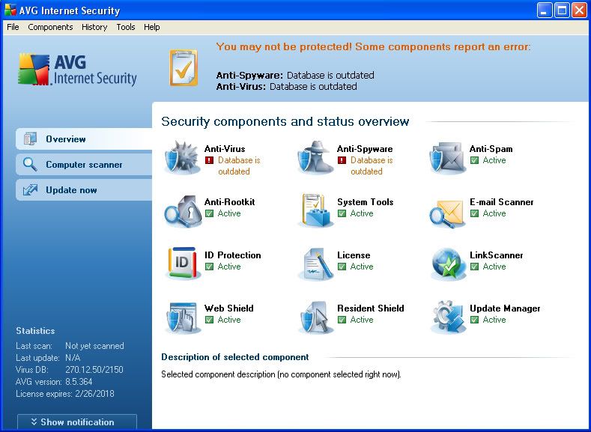The image size is (591, 432).
Task: Click the green Active check under LinkScanner
Action: [x=475, y=267]
